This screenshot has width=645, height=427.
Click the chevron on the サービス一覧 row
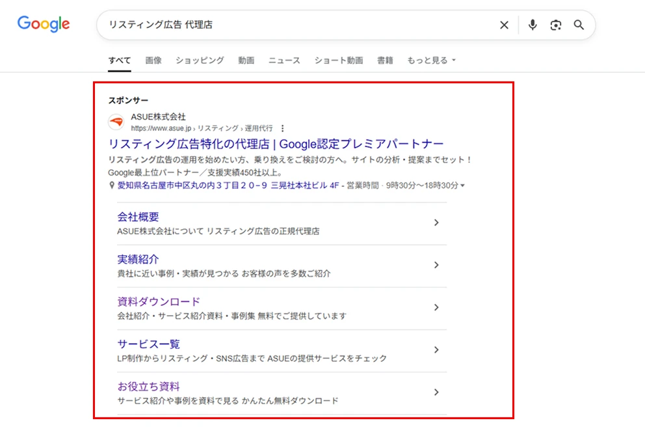tap(436, 350)
